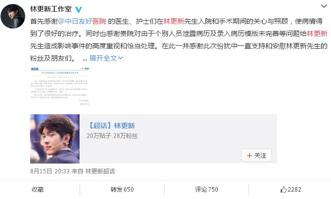This screenshot has width=331, height=199.
Task: Click 收藏 to favorite this post
Action: click(x=38, y=190)
